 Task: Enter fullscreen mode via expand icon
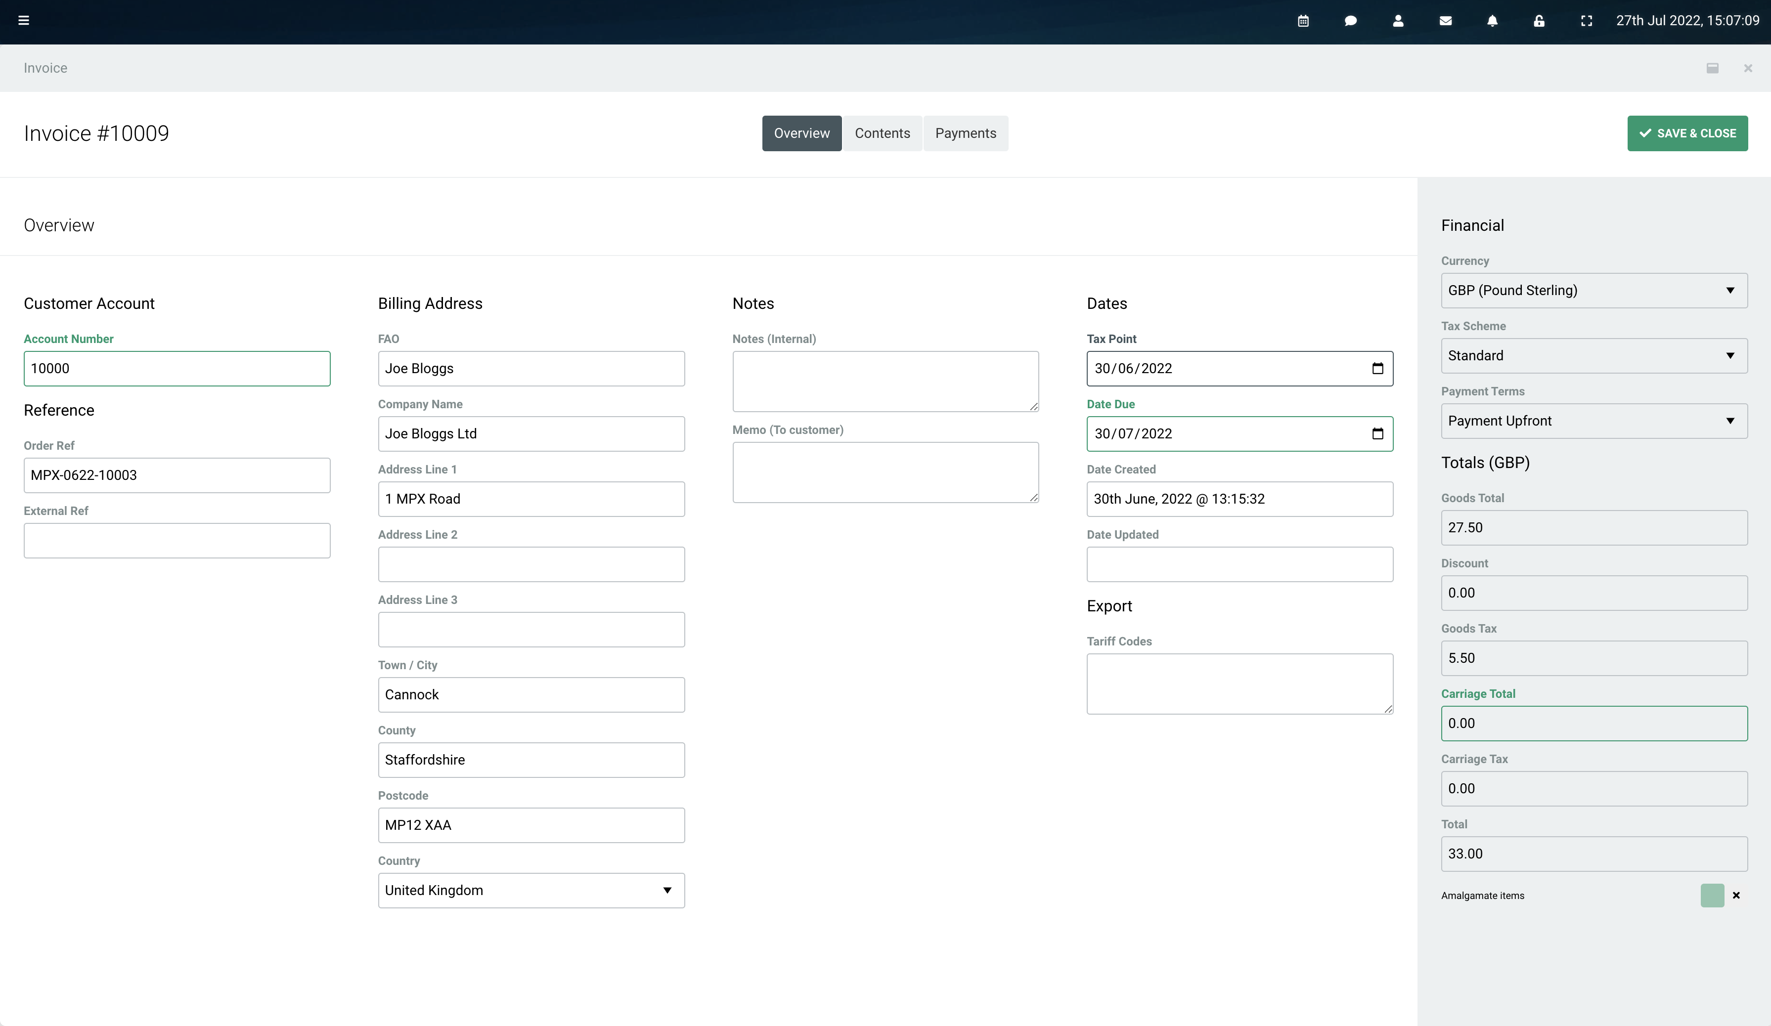click(x=1586, y=20)
